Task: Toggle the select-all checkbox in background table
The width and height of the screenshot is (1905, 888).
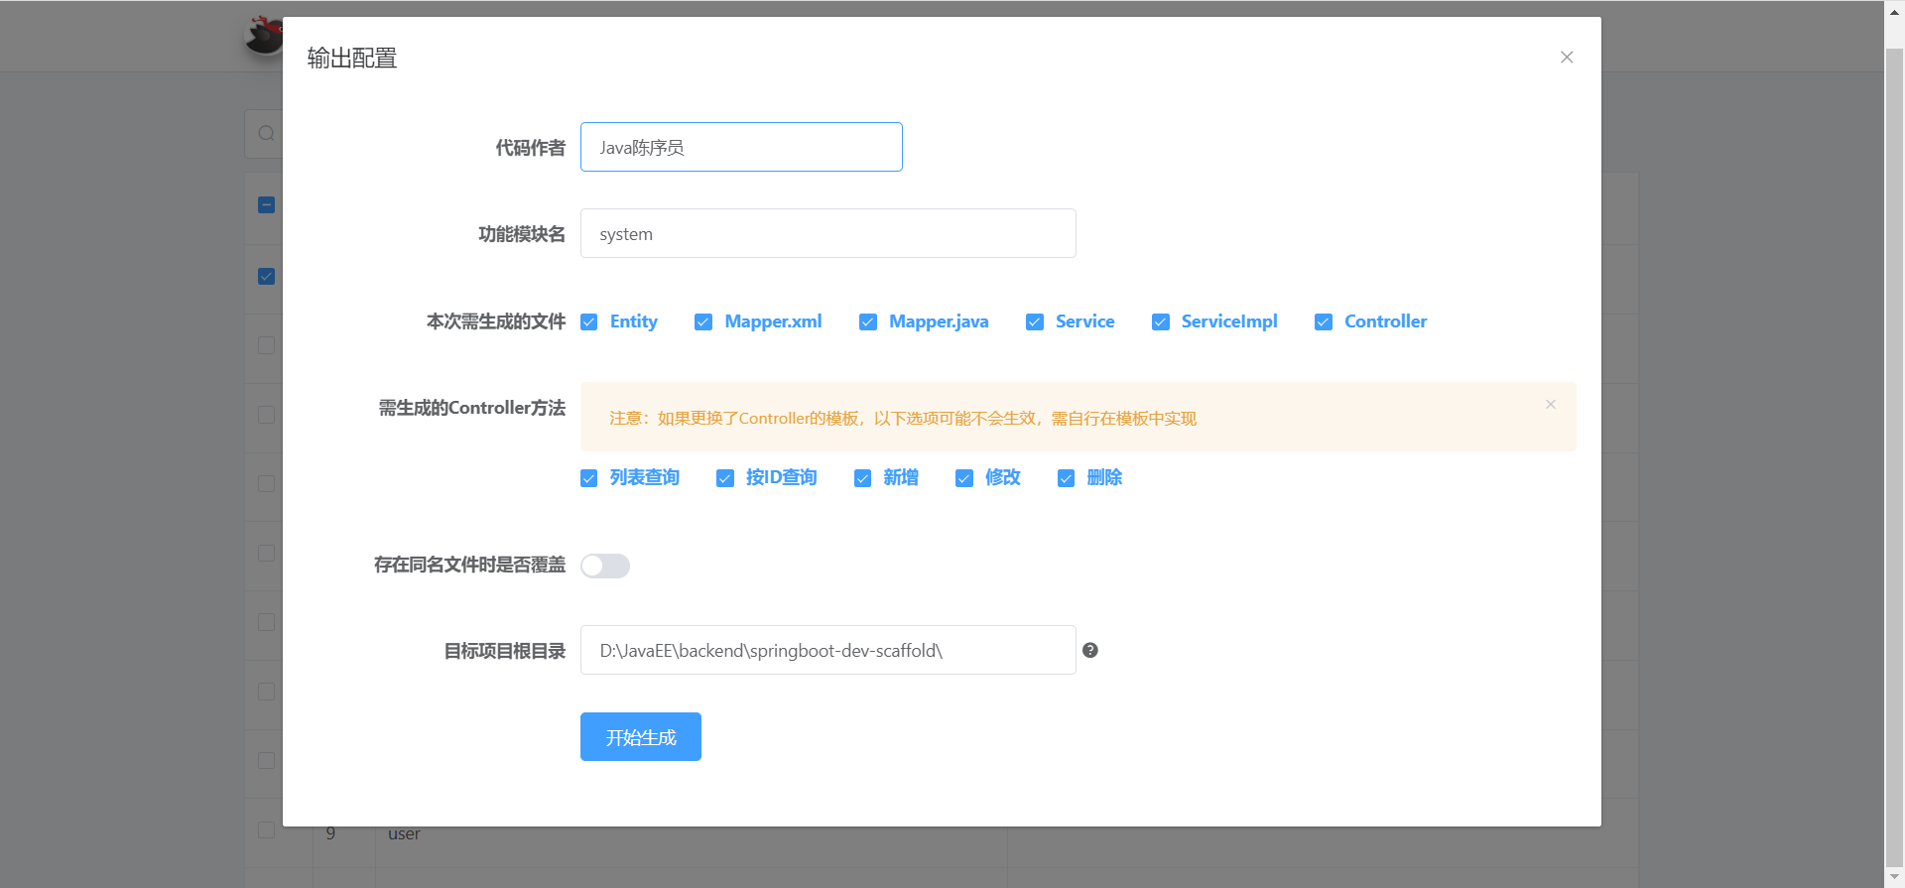Action: [266, 205]
